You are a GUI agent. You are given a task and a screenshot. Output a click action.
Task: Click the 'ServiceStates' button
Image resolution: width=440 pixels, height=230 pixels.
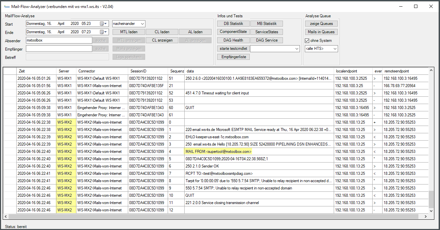coord(267,32)
